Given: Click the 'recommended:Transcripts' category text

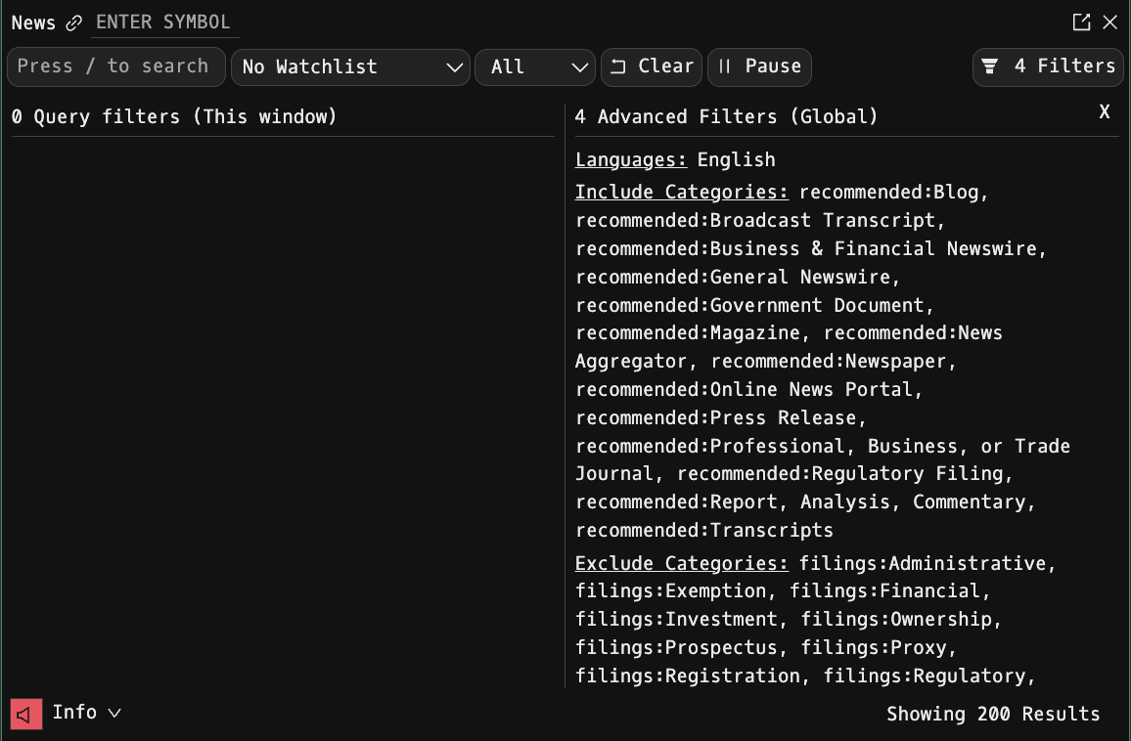Looking at the screenshot, I should click(704, 531).
